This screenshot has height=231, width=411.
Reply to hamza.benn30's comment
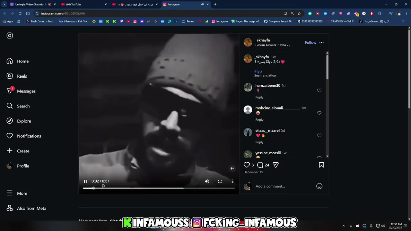[x=259, y=97]
